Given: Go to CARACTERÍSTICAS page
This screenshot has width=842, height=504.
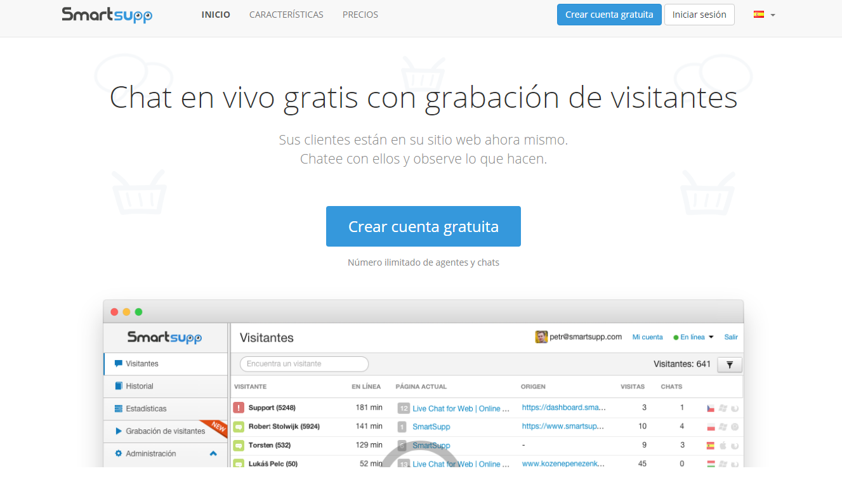Looking at the screenshot, I should click(286, 15).
